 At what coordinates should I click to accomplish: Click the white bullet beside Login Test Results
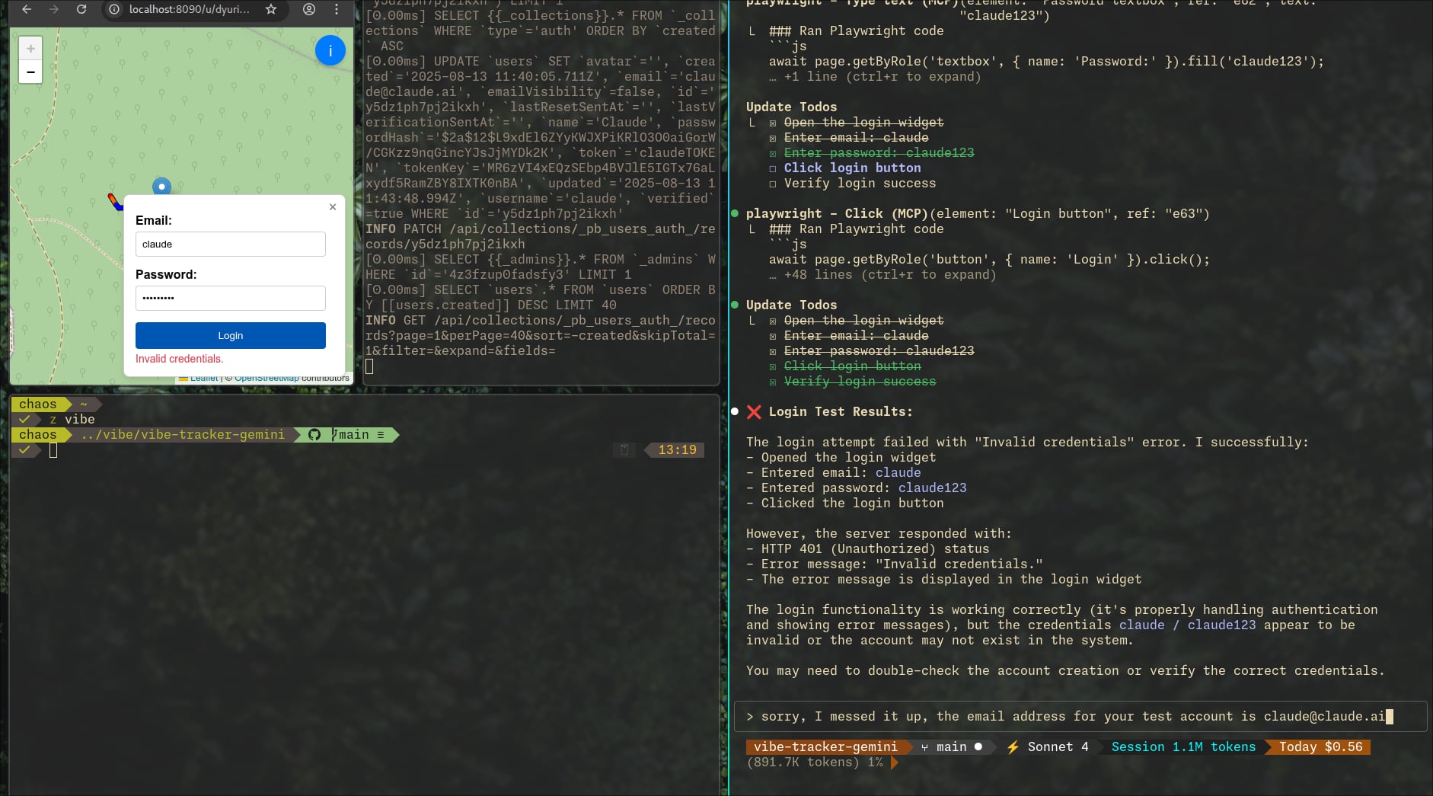pyautogui.click(x=735, y=411)
